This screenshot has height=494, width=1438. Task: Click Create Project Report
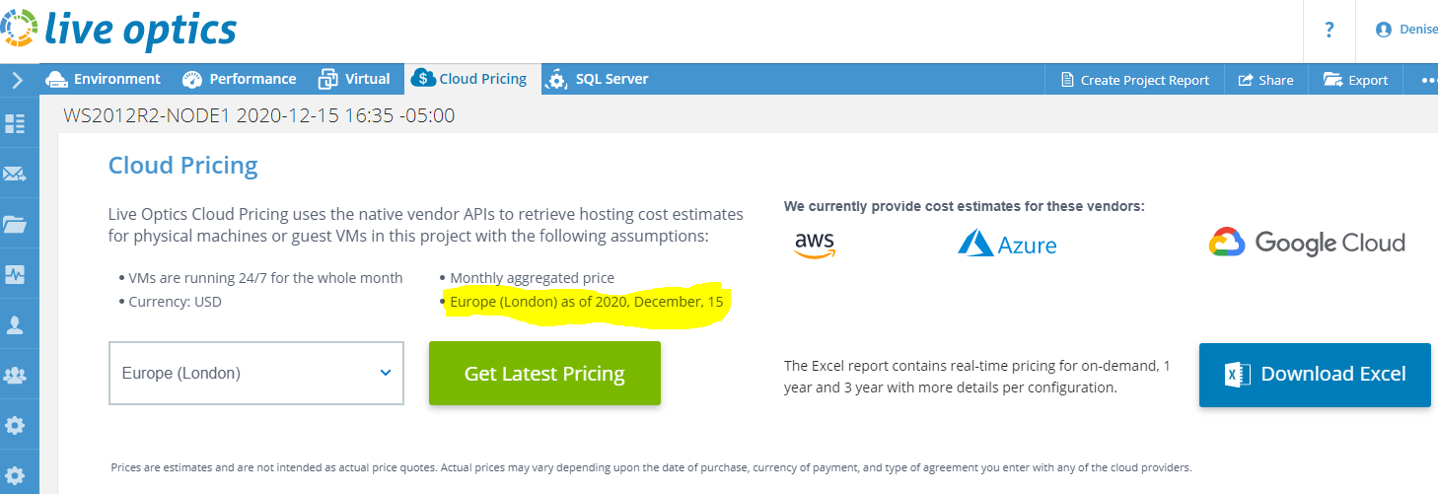tap(1134, 80)
